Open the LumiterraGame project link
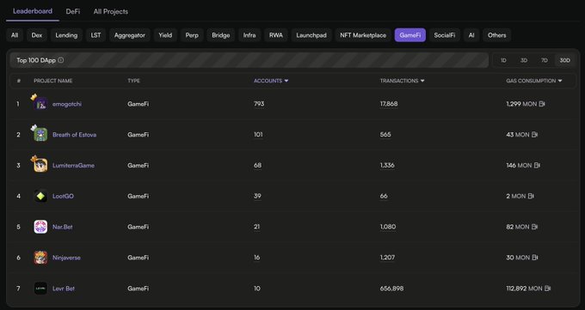The width and height of the screenshot is (585, 310). point(73,166)
